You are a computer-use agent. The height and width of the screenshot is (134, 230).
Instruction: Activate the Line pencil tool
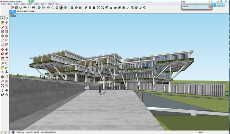point(2,27)
